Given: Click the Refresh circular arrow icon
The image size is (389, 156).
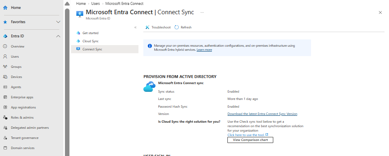Looking at the screenshot, I should tap(177, 27).
